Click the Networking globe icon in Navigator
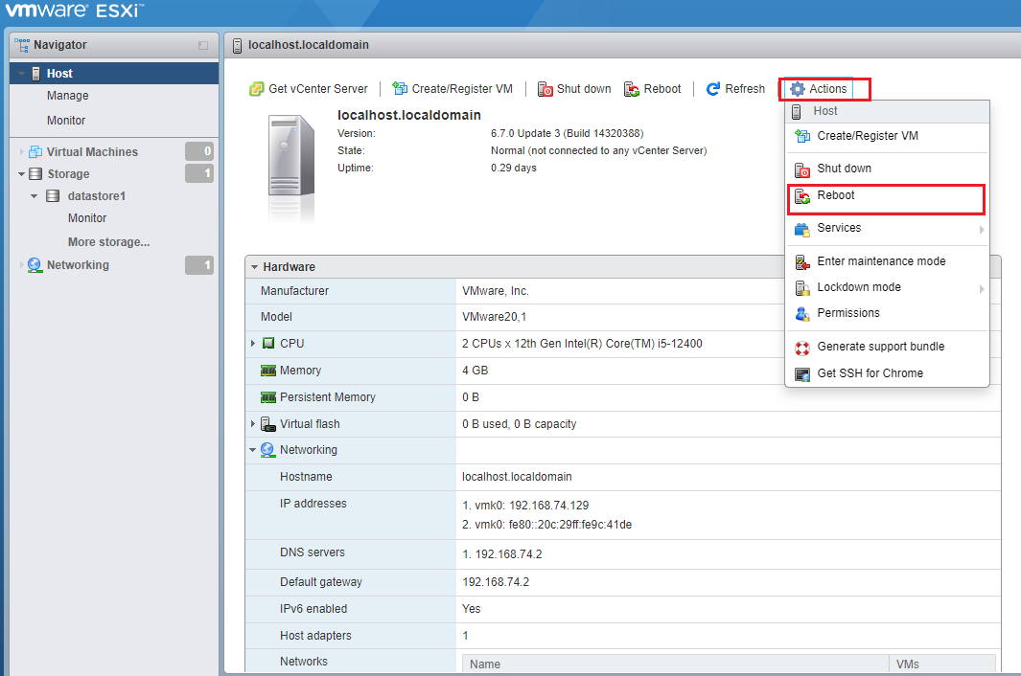 point(35,265)
